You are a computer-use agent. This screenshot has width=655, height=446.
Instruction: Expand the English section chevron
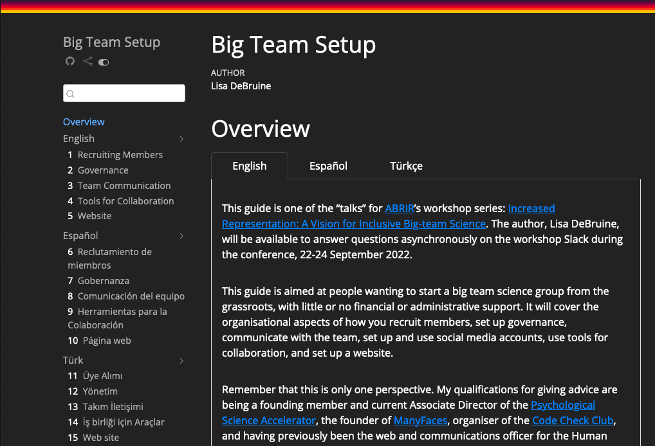(x=181, y=139)
